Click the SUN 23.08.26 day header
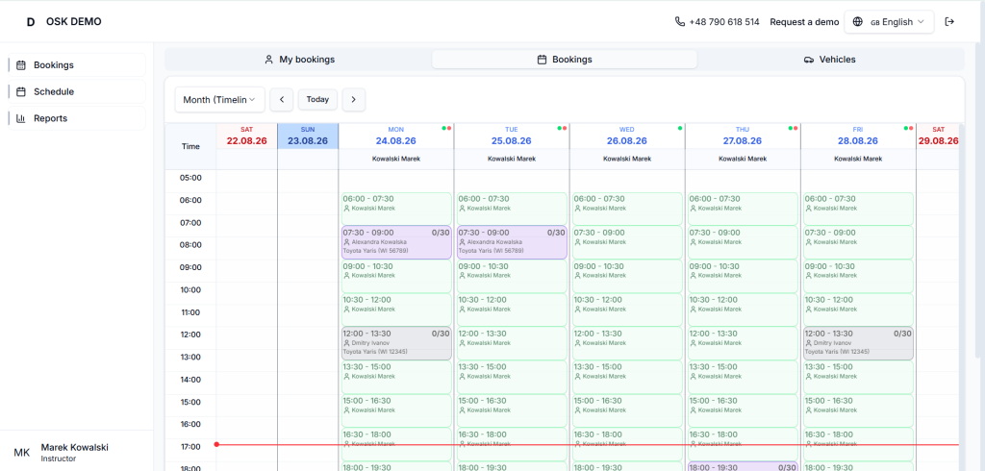 (x=308, y=136)
